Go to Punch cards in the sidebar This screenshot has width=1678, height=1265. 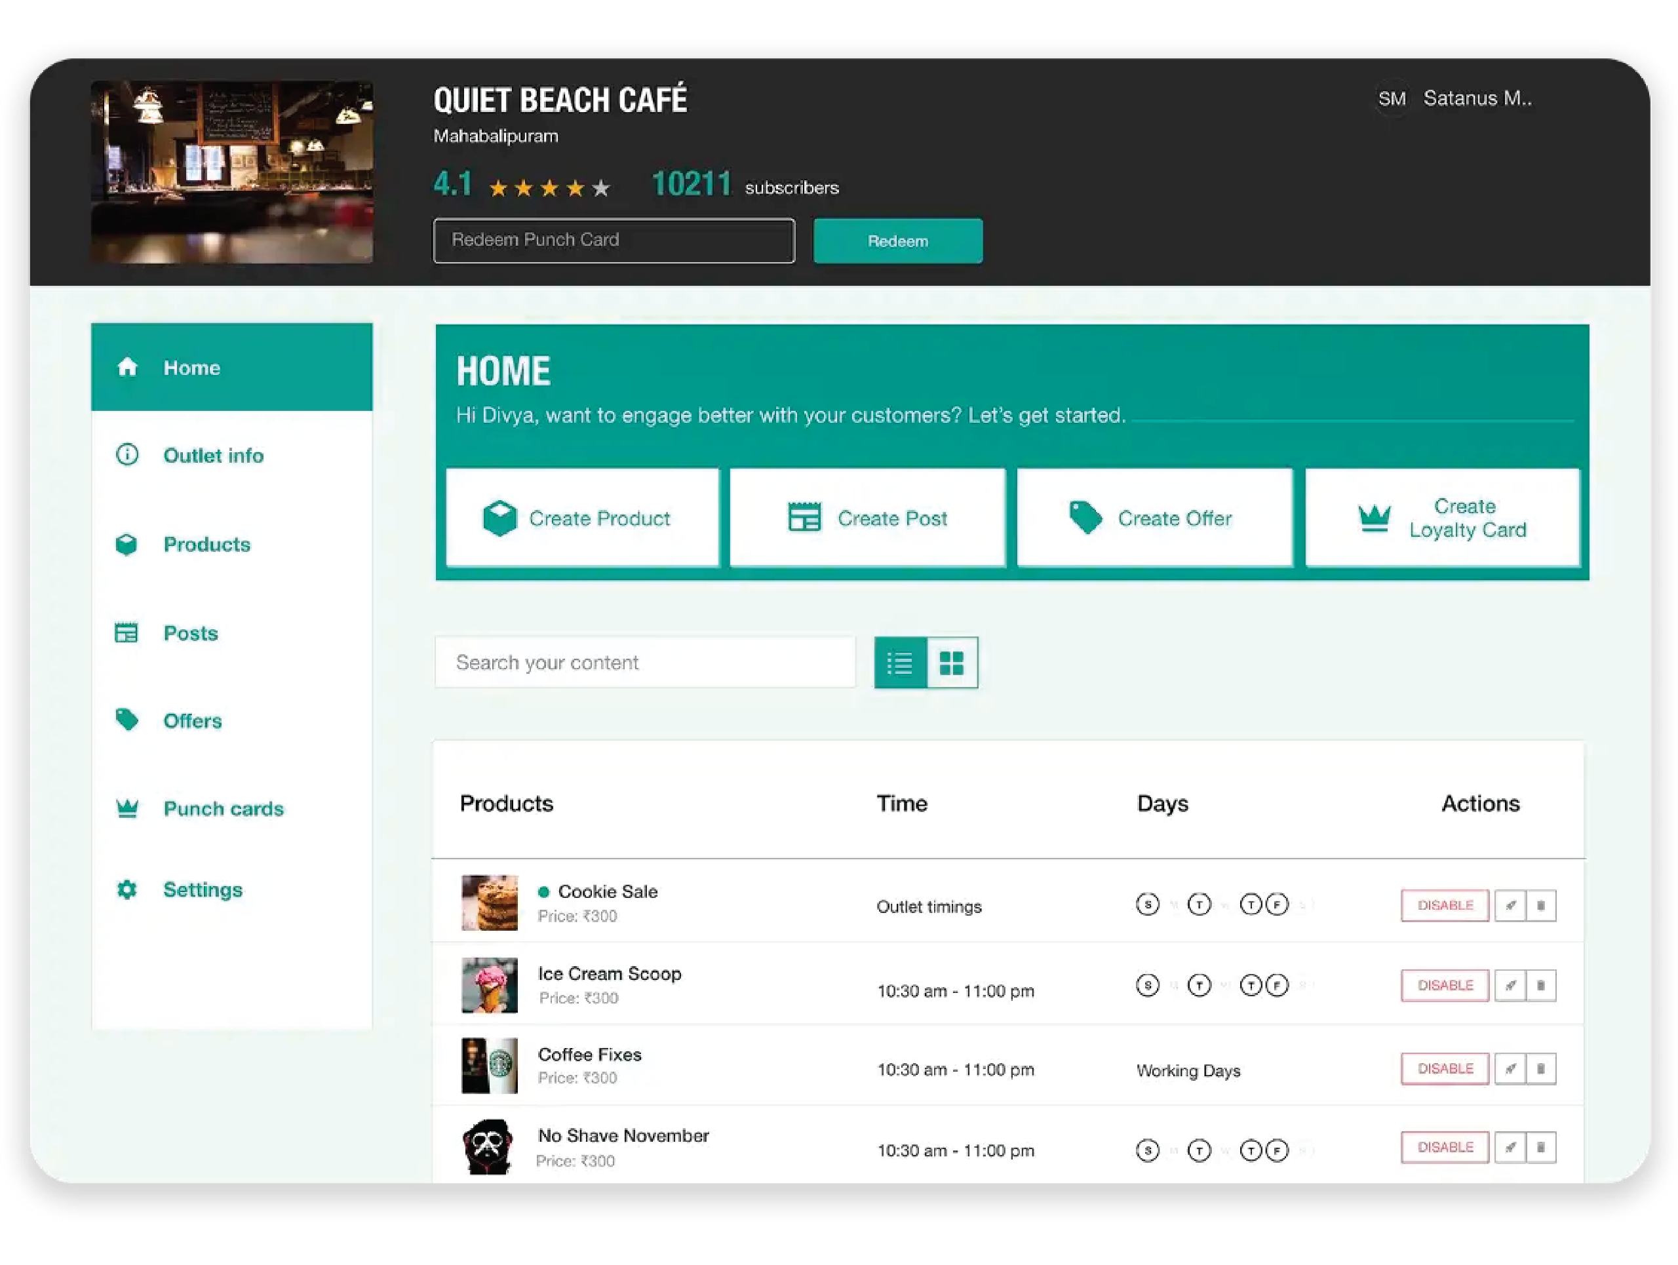point(223,808)
